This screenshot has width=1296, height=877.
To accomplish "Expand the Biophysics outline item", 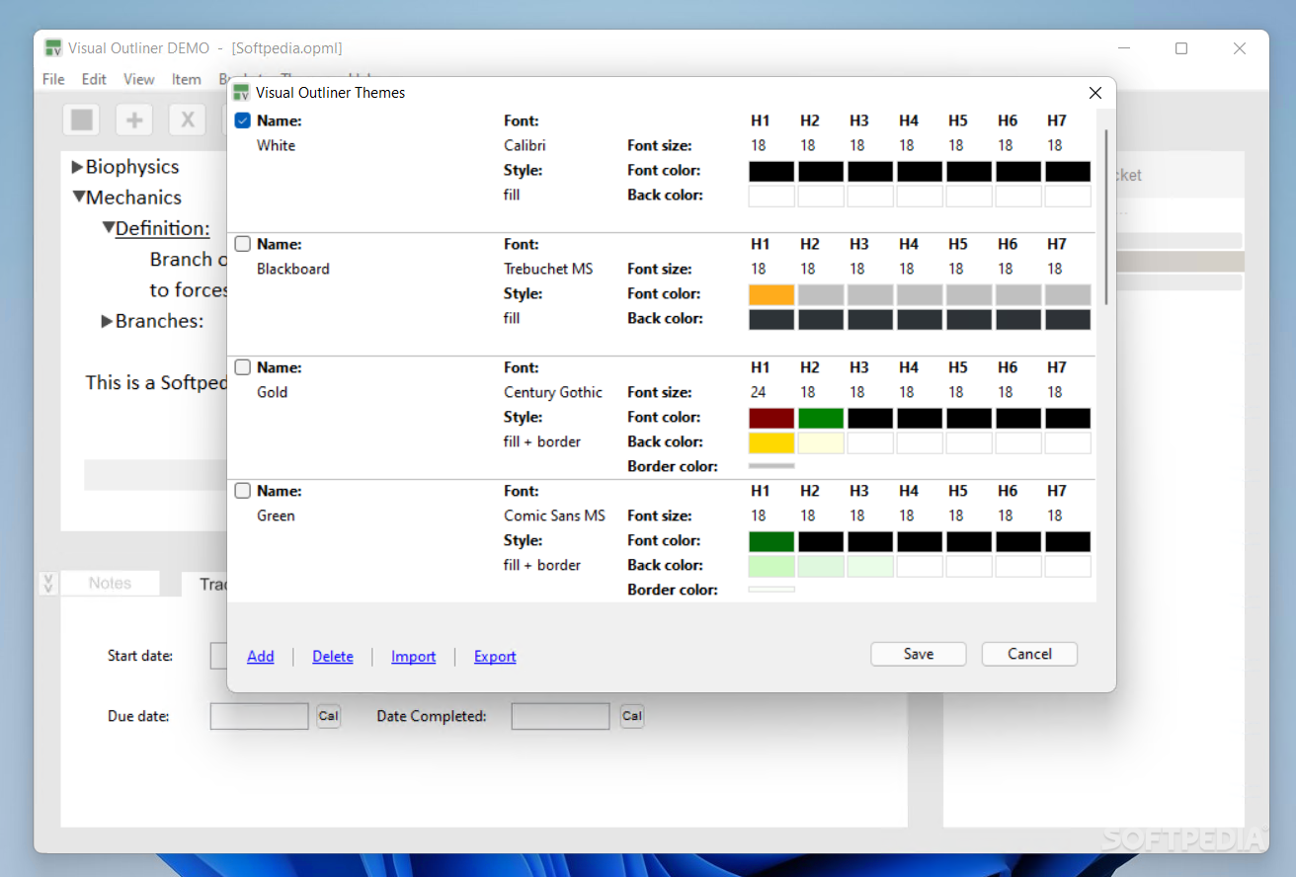I will [77, 167].
